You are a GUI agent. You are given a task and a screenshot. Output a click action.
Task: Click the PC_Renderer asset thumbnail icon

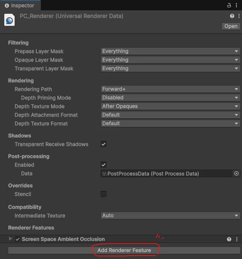(x=9, y=20)
